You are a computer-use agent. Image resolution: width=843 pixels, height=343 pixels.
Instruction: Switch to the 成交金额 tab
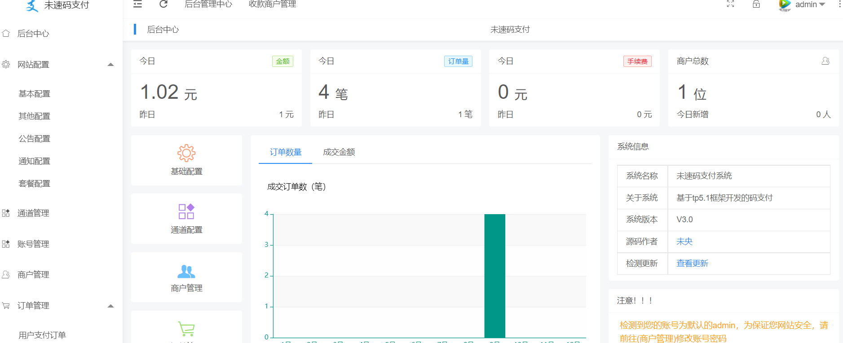[339, 152]
